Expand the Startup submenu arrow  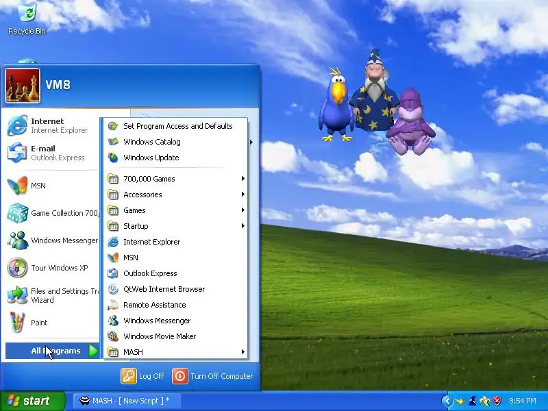pos(243,226)
